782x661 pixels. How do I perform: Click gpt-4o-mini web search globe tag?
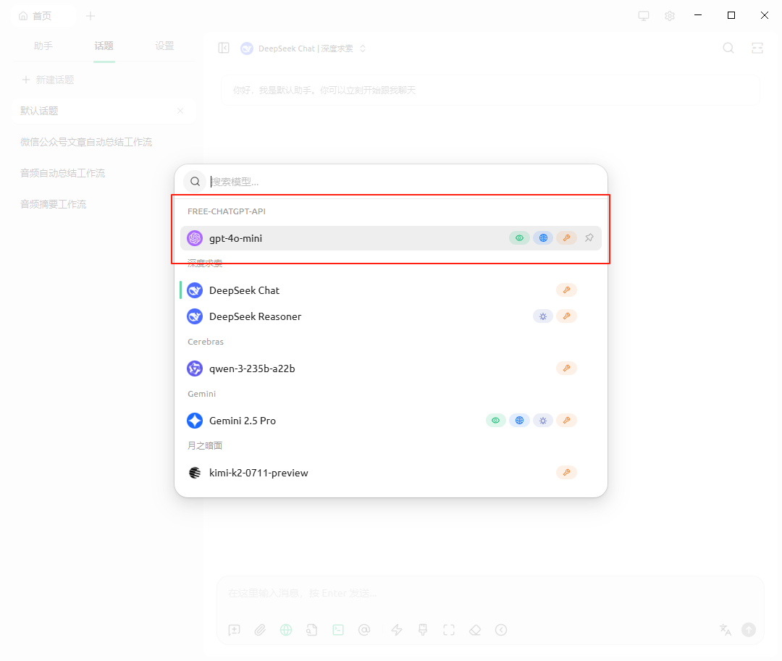point(543,237)
